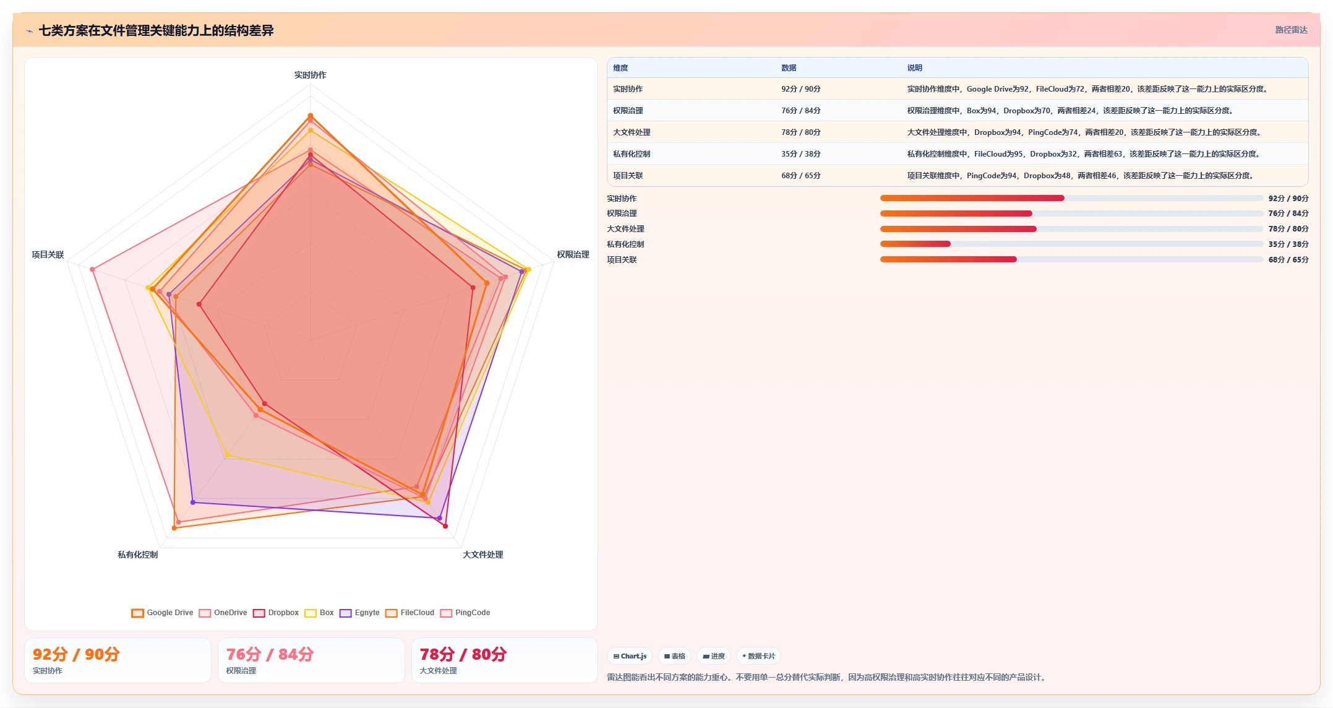
Task: Click the Chart.js tag chip
Action: (x=630, y=656)
